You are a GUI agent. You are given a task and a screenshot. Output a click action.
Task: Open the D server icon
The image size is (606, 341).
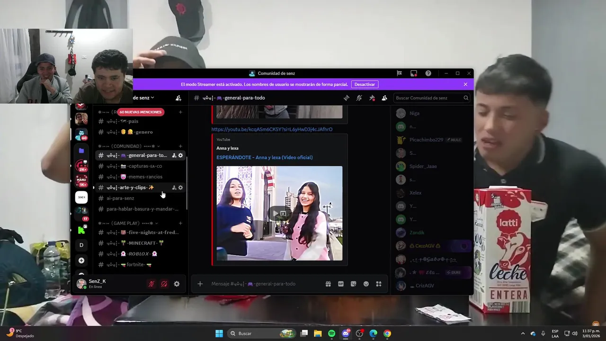coord(81,245)
